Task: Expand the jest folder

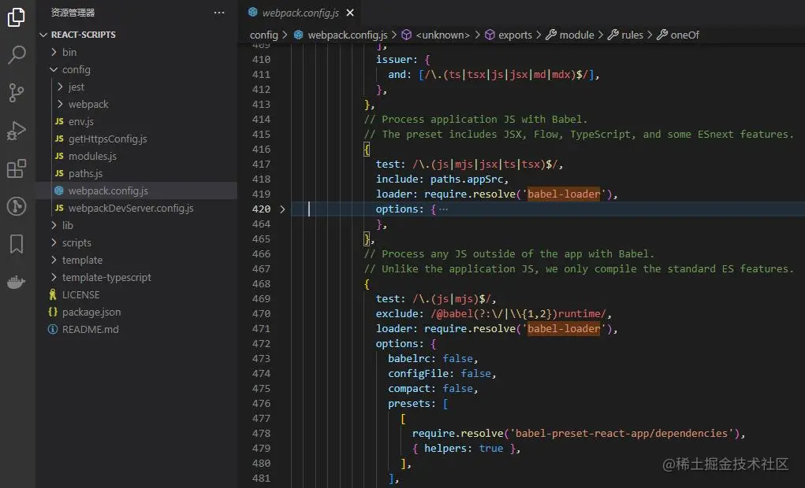Action: (60, 87)
